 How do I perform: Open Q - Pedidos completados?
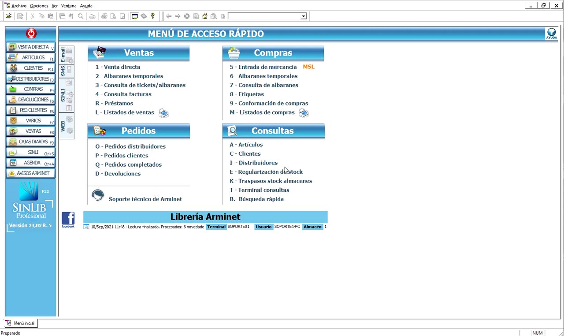click(x=128, y=164)
